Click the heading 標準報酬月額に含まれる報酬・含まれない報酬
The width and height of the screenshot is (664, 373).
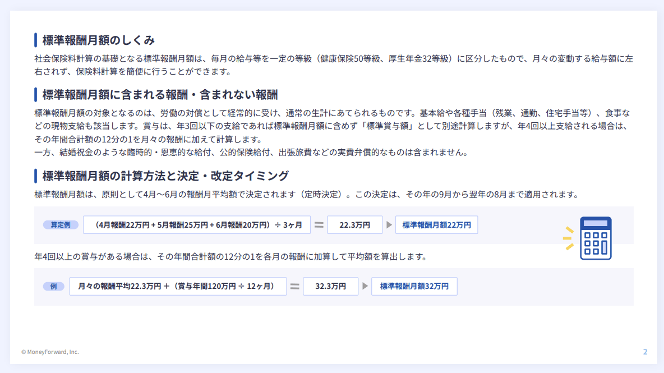tap(160, 94)
